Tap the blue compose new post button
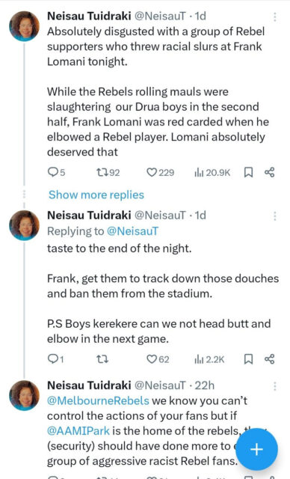Image resolution: width=290 pixels, height=479 pixels. coord(256,449)
